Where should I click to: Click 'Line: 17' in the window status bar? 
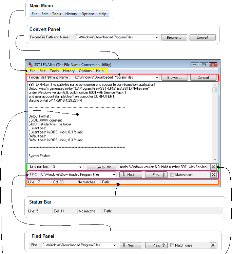[x=34, y=182]
